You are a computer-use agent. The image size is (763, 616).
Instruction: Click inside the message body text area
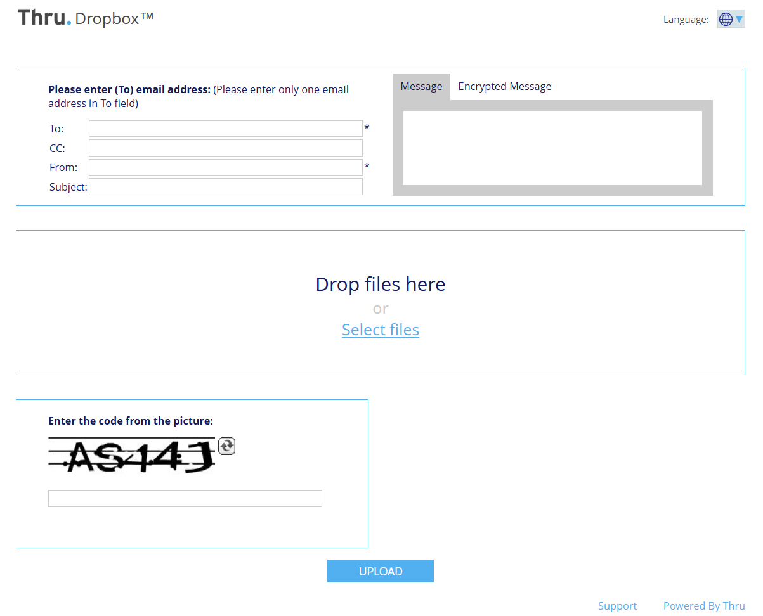click(552, 148)
